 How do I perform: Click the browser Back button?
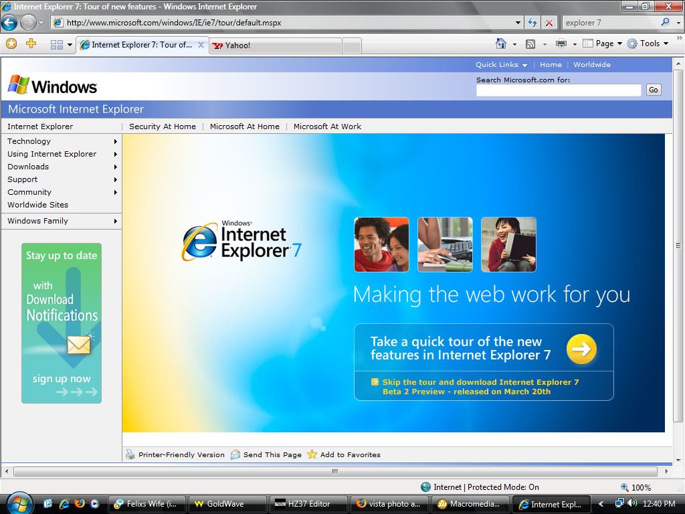[x=9, y=22]
